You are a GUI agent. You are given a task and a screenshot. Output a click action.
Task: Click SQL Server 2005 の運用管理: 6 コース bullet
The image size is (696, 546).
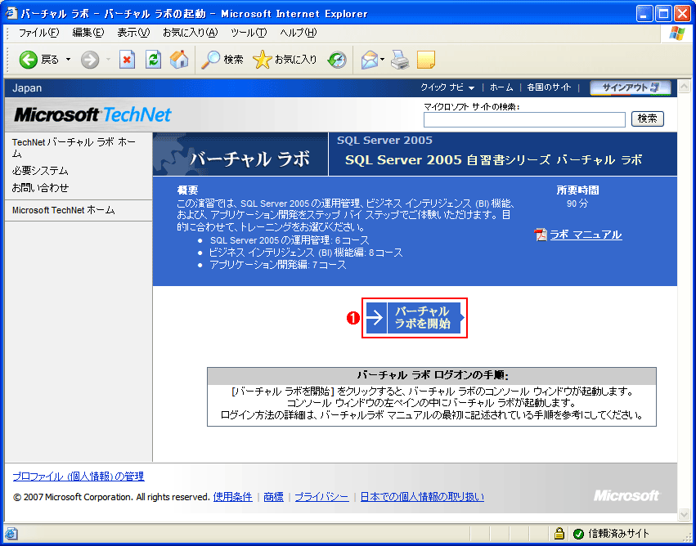point(290,240)
